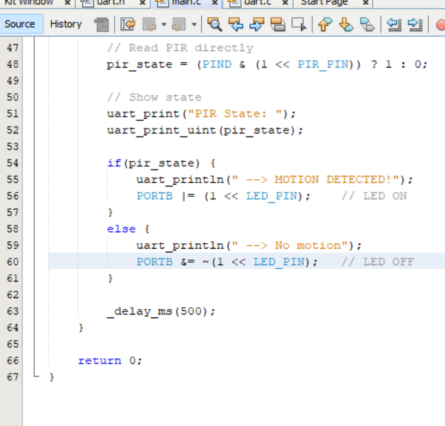Click the Find Selection magnifier icon
Screen dimensions: 445x426
click(215, 24)
